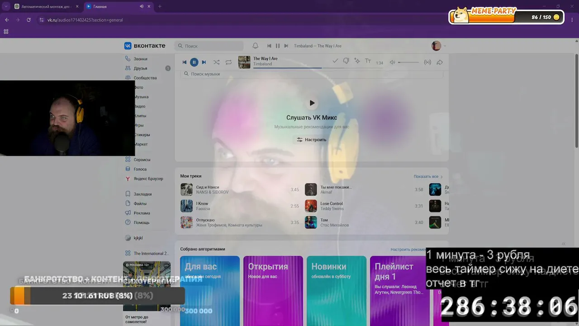Play the track I Know by Faouzia
The height and width of the screenshot is (326, 579).
point(240,206)
